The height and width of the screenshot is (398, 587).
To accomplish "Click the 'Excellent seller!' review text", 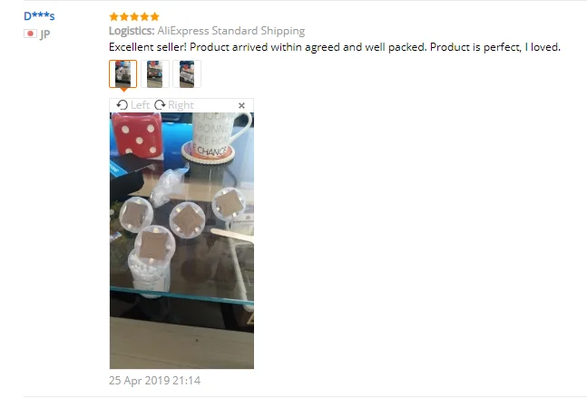I will (x=148, y=47).
